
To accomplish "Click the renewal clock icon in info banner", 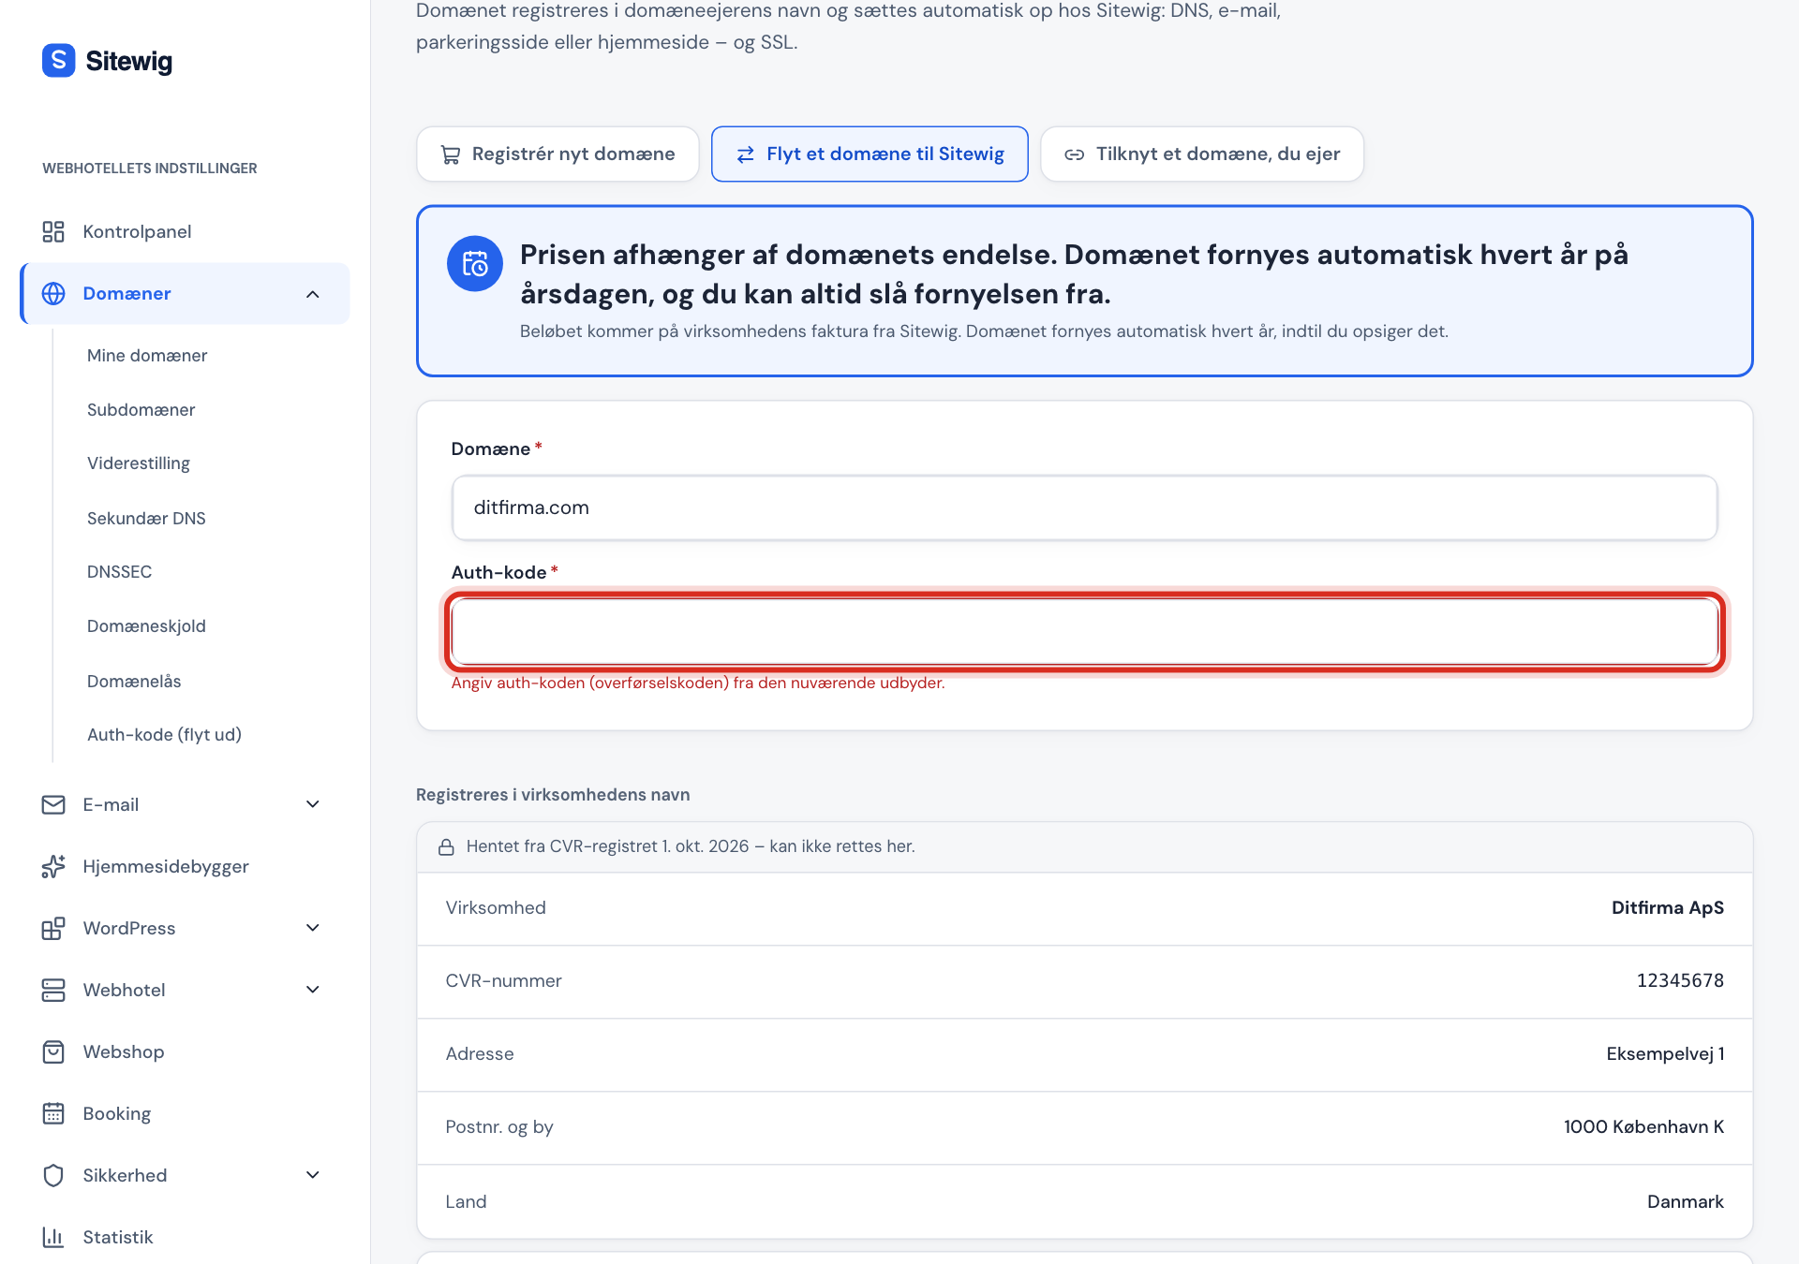I will click(475, 263).
